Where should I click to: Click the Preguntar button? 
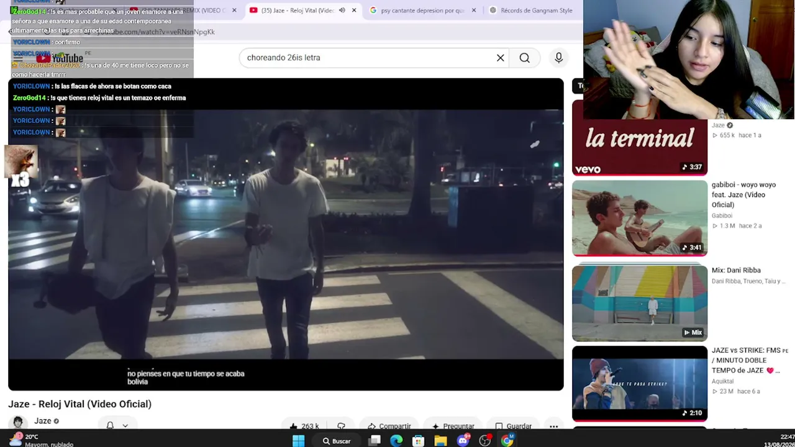[x=453, y=426]
